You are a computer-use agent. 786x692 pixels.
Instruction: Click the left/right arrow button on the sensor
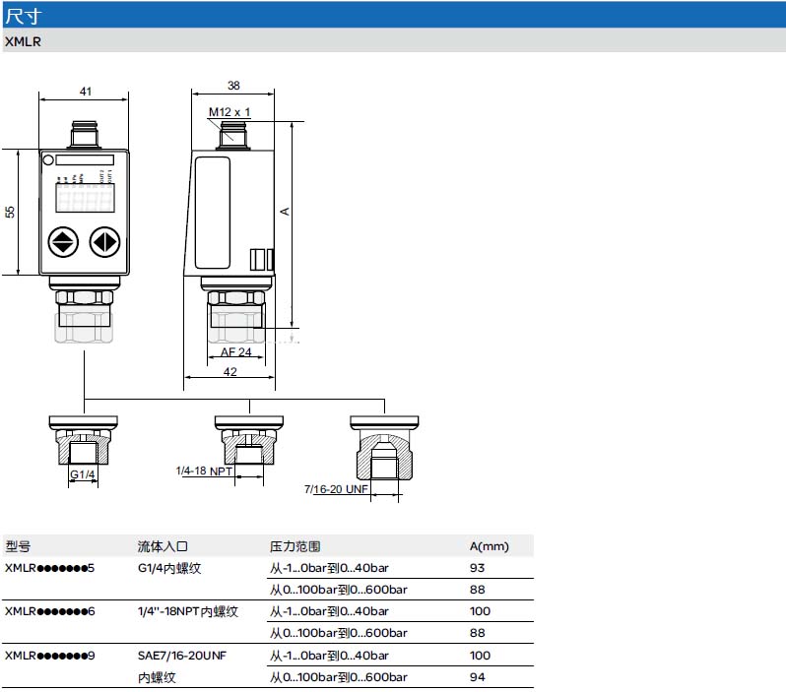pos(103,241)
